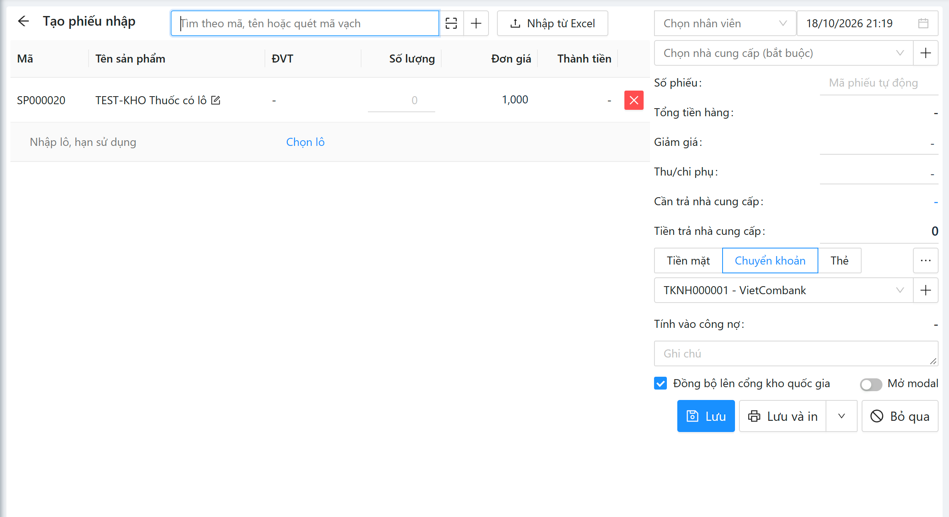Click Chọn lô link

pos(305,142)
